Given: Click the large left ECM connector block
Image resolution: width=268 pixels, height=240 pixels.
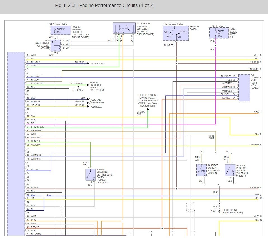Looking at the screenshot, I should tap(16, 143).
